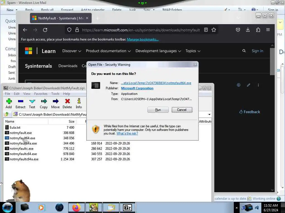Expand the 7-Zip address path dropdown
The width and height of the screenshot is (285, 213).
point(209,115)
